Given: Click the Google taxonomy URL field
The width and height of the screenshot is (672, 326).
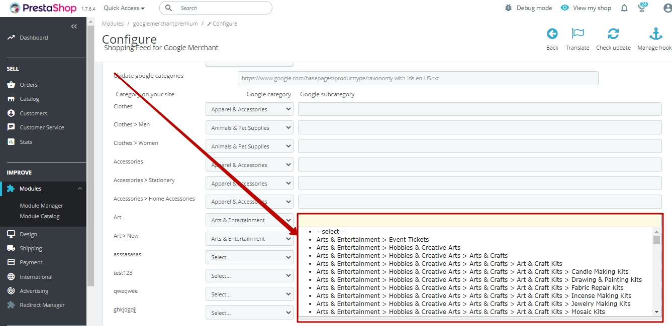Looking at the screenshot, I should pyautogui.click(x=418, y=78).
